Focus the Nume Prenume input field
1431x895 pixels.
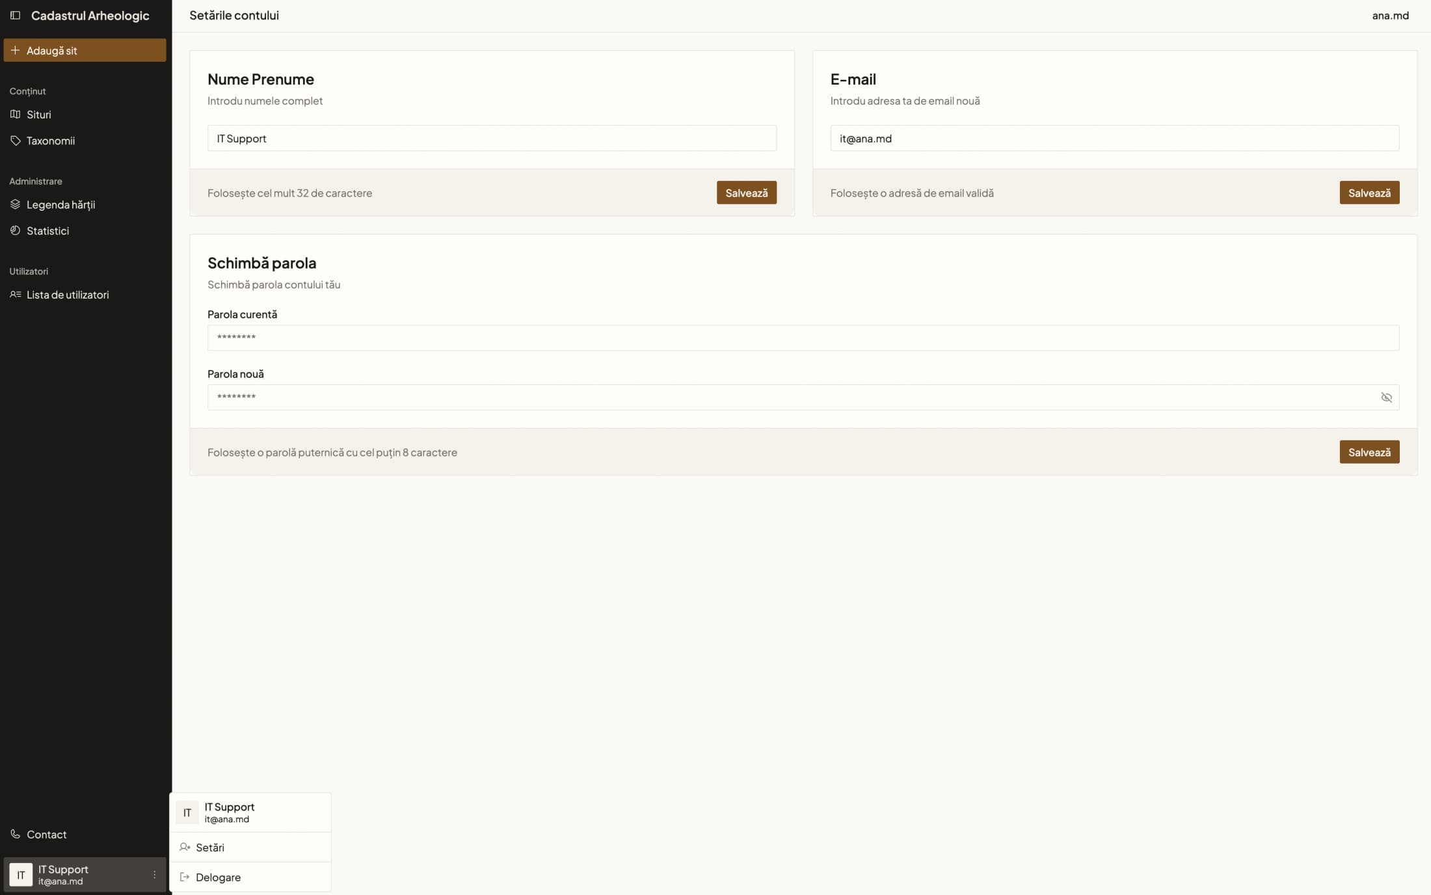point(492,138)
